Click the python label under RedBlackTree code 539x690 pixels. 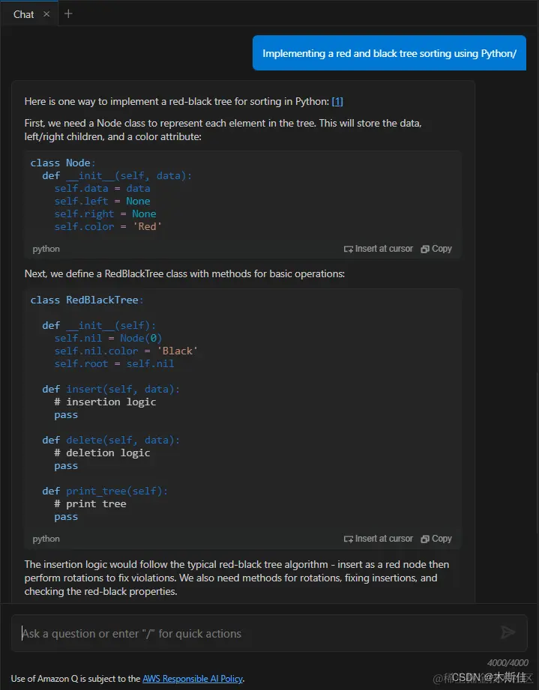(46, 539)
